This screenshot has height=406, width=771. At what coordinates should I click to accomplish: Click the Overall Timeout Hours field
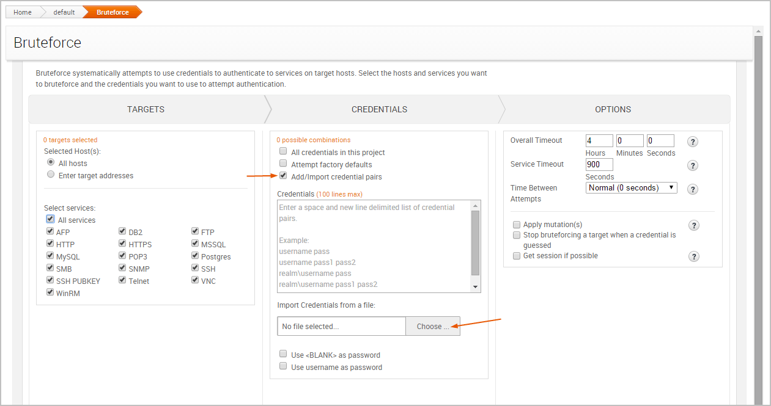tap(599, 140)
